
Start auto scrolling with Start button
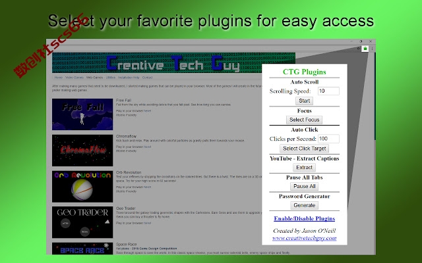click(x=304, y=101)
